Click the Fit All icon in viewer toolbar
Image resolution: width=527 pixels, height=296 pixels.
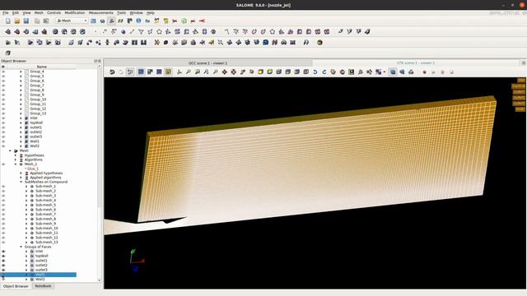click(x=189, y=72)
